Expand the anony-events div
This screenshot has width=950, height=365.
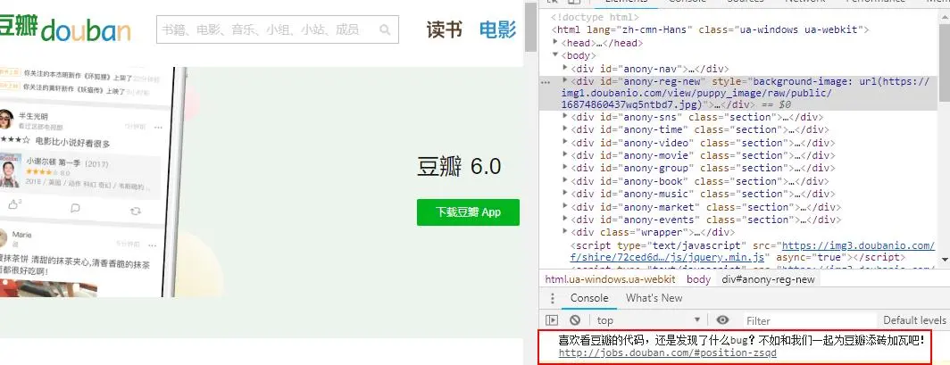[x=566, y=220]
